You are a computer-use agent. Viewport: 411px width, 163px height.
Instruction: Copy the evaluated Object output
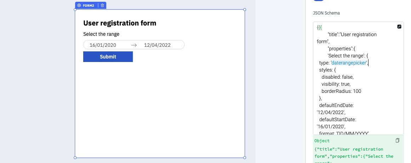(x=398, y=141)
